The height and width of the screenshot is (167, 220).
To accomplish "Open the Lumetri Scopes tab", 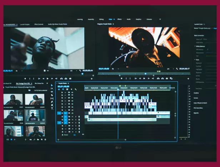I will (x=25, y=24).
